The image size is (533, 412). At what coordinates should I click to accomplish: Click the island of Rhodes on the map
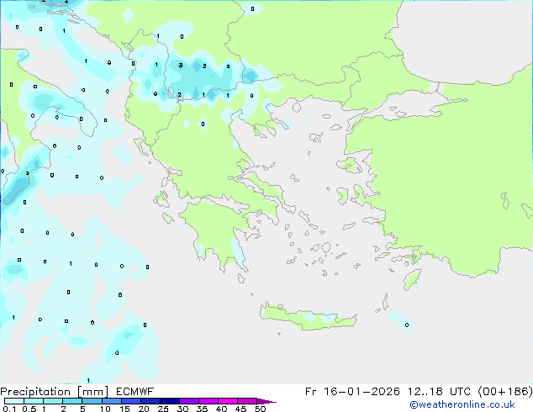[x=412, y=279]
